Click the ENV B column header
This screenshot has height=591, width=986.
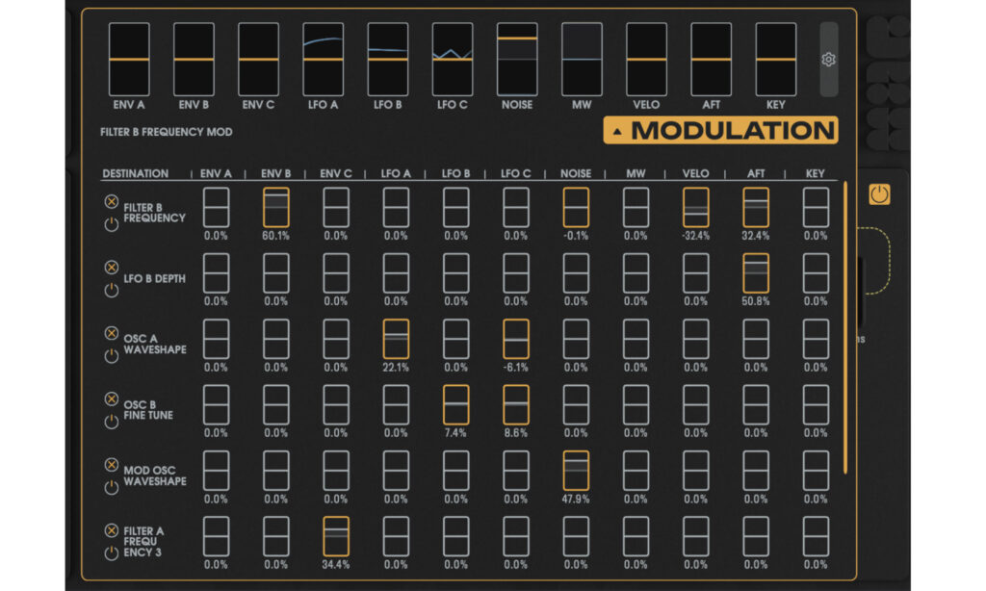tap(275, 174)
